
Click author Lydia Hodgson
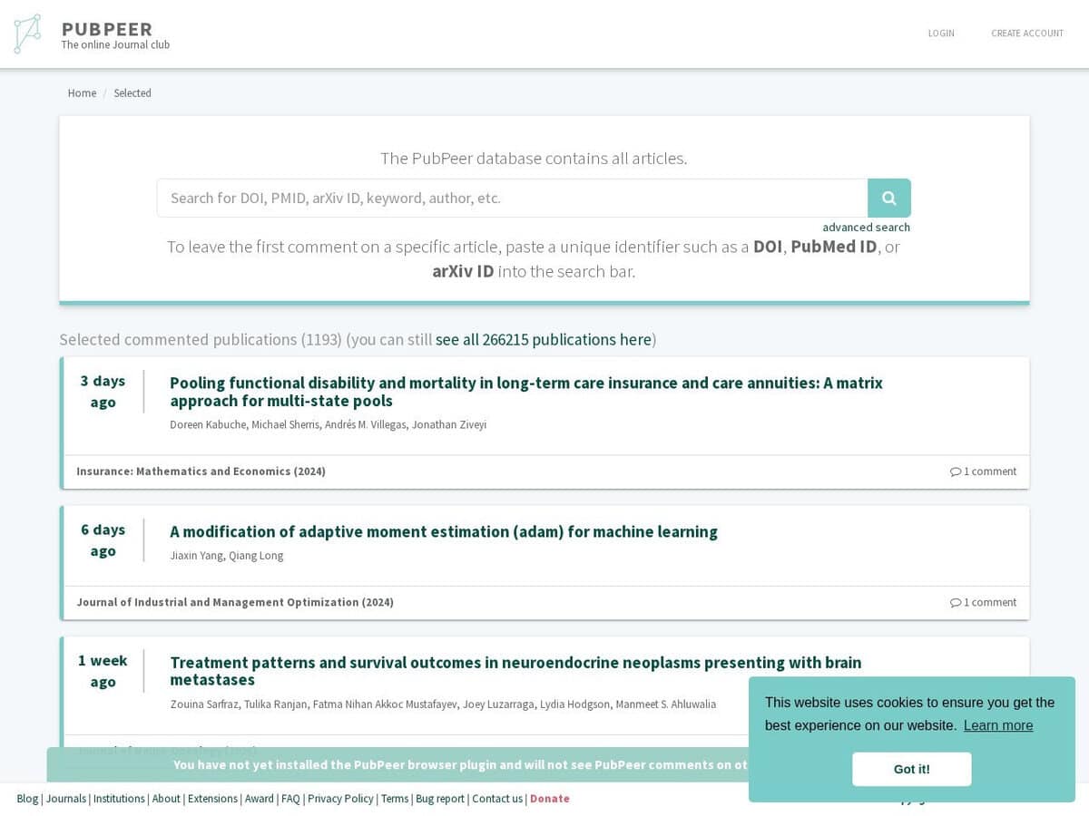(x=574, y=704)
